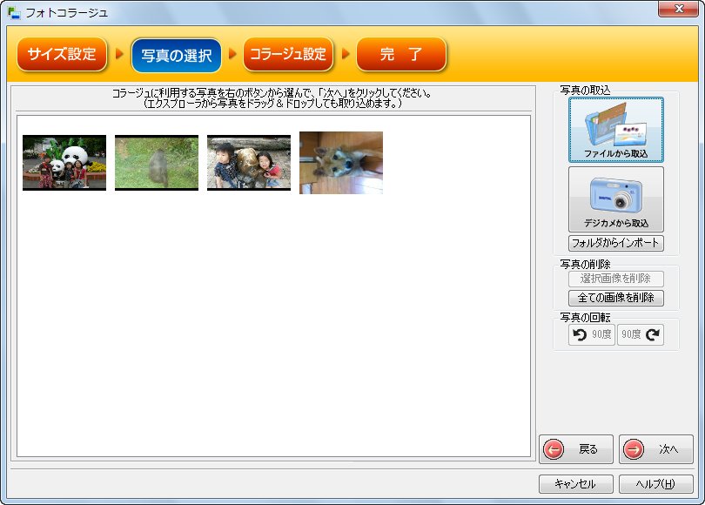Select the two children with statue thumbnail
This screenshot has height=505, width=705.
pyautogui.click(x=249, y=163)
